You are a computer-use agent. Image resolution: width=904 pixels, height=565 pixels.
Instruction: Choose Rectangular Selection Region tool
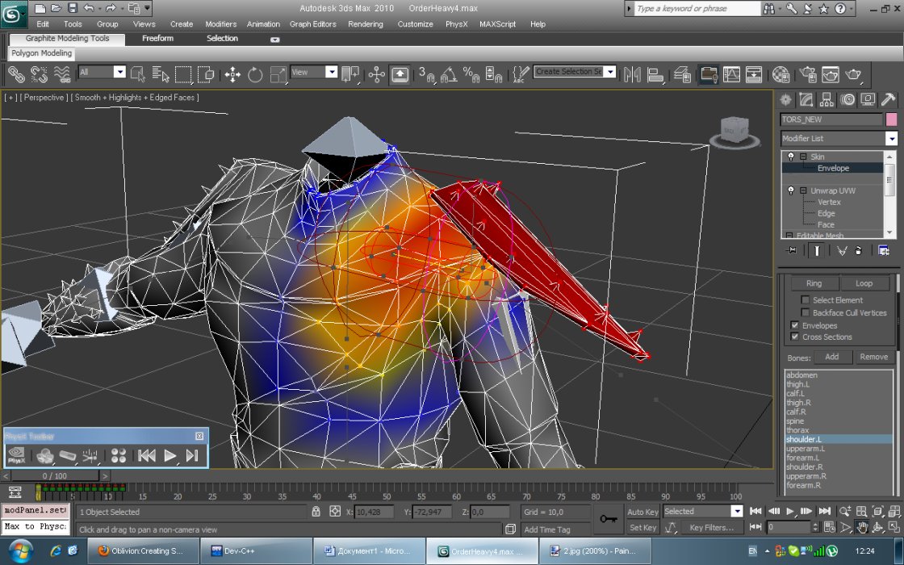pos(183,74)
